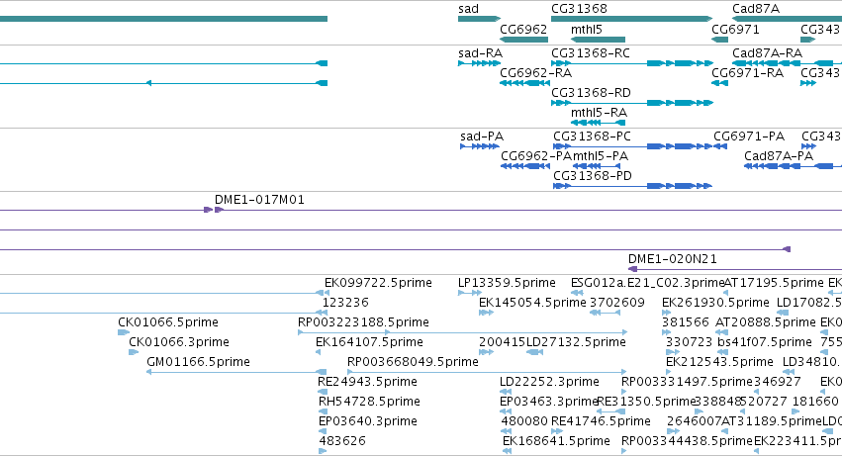Click EST RP003331497.5prime
Image resolution: width=842 pixels, height=456 pixels.
[x=687, y=383]
